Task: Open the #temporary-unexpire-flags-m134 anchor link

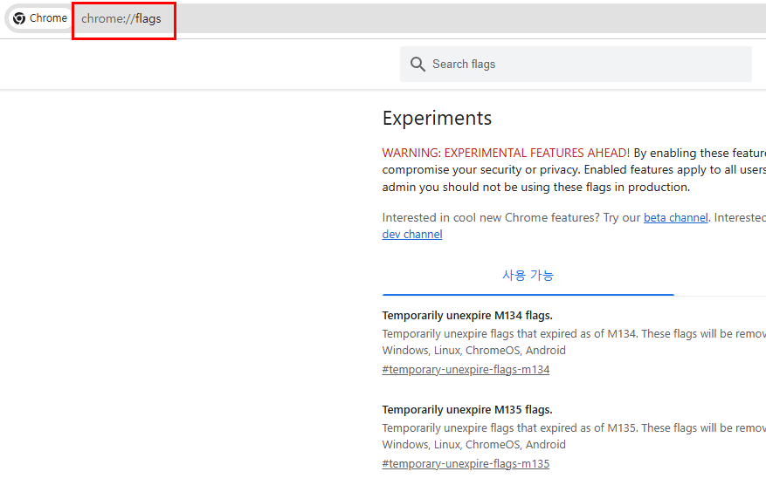Action: pos(466,370)
